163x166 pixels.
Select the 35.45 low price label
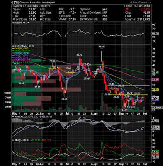pos(87,78)
